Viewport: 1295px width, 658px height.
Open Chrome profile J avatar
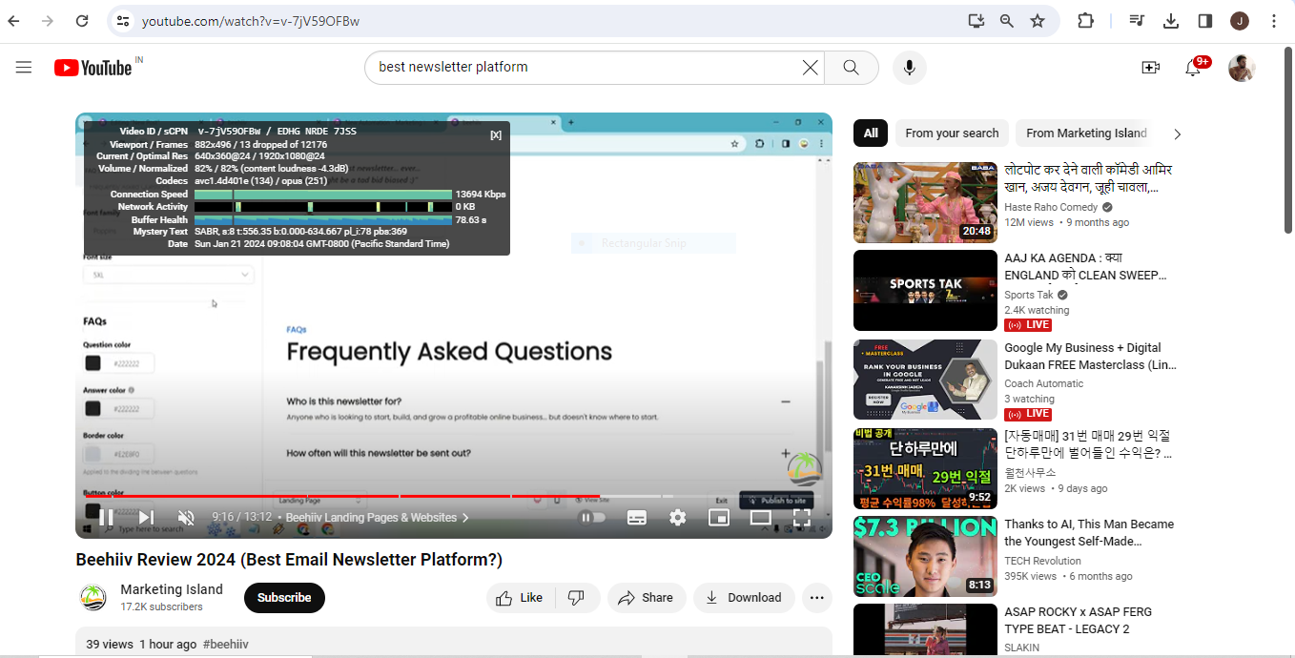1240,21
